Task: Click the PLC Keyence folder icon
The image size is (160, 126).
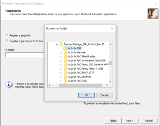Action: pos(65,77)
